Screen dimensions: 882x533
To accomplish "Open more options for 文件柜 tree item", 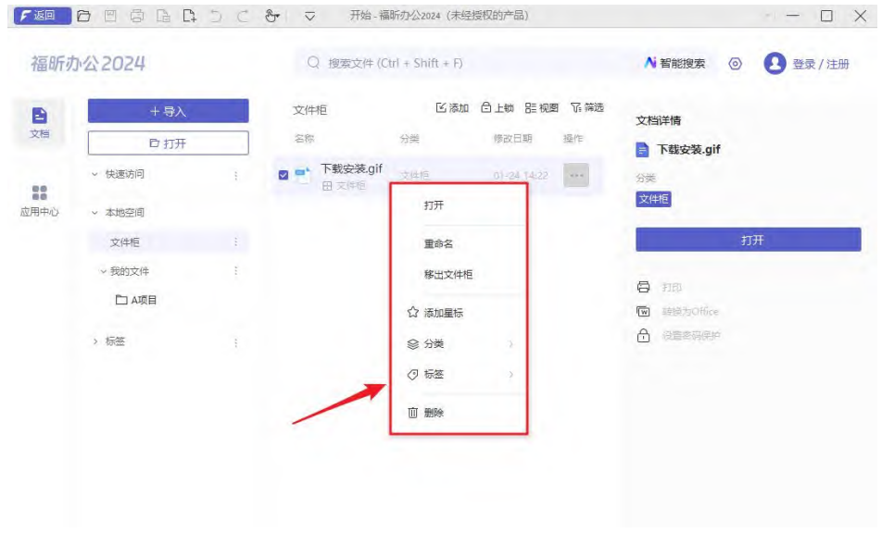I will (x=235, y=242).
